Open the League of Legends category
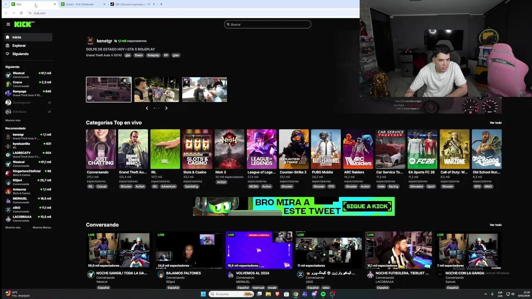The image size is (532, 299). pyautogui.click(x=261, y=149)
